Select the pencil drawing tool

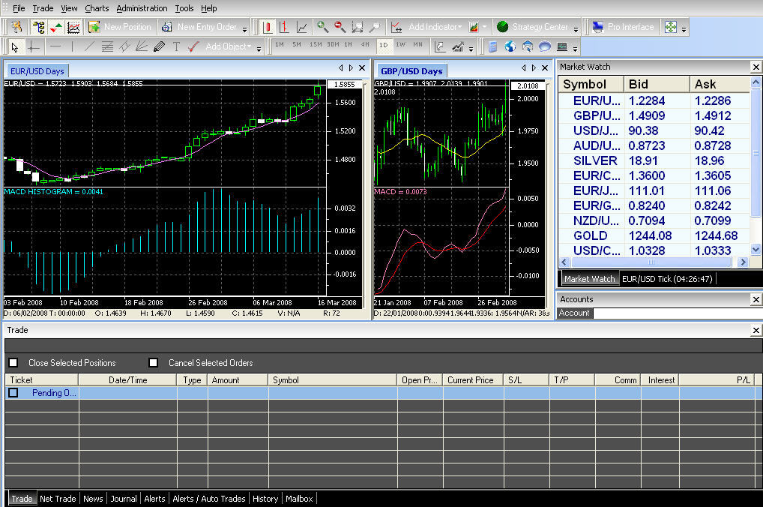(x=158, y=46)
